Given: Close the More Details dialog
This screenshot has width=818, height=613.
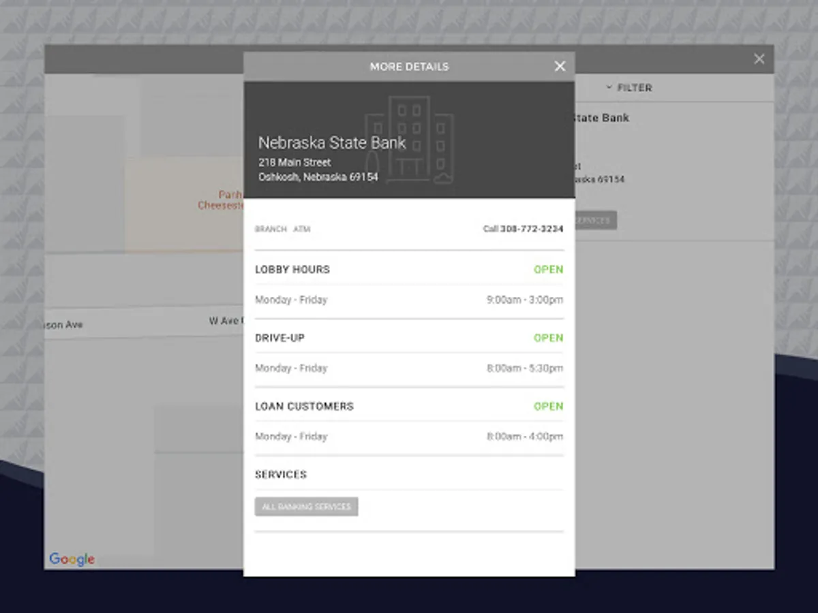Looking at the screenshot, I should (x=560, y=66).
